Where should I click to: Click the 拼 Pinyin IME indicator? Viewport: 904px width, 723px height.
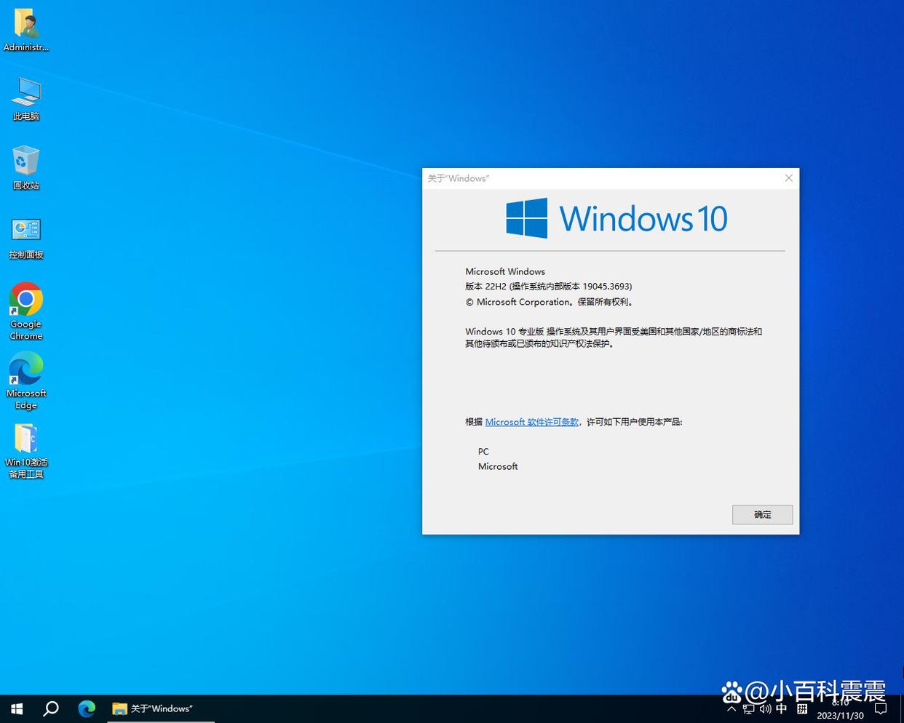[x=802, y=709]
